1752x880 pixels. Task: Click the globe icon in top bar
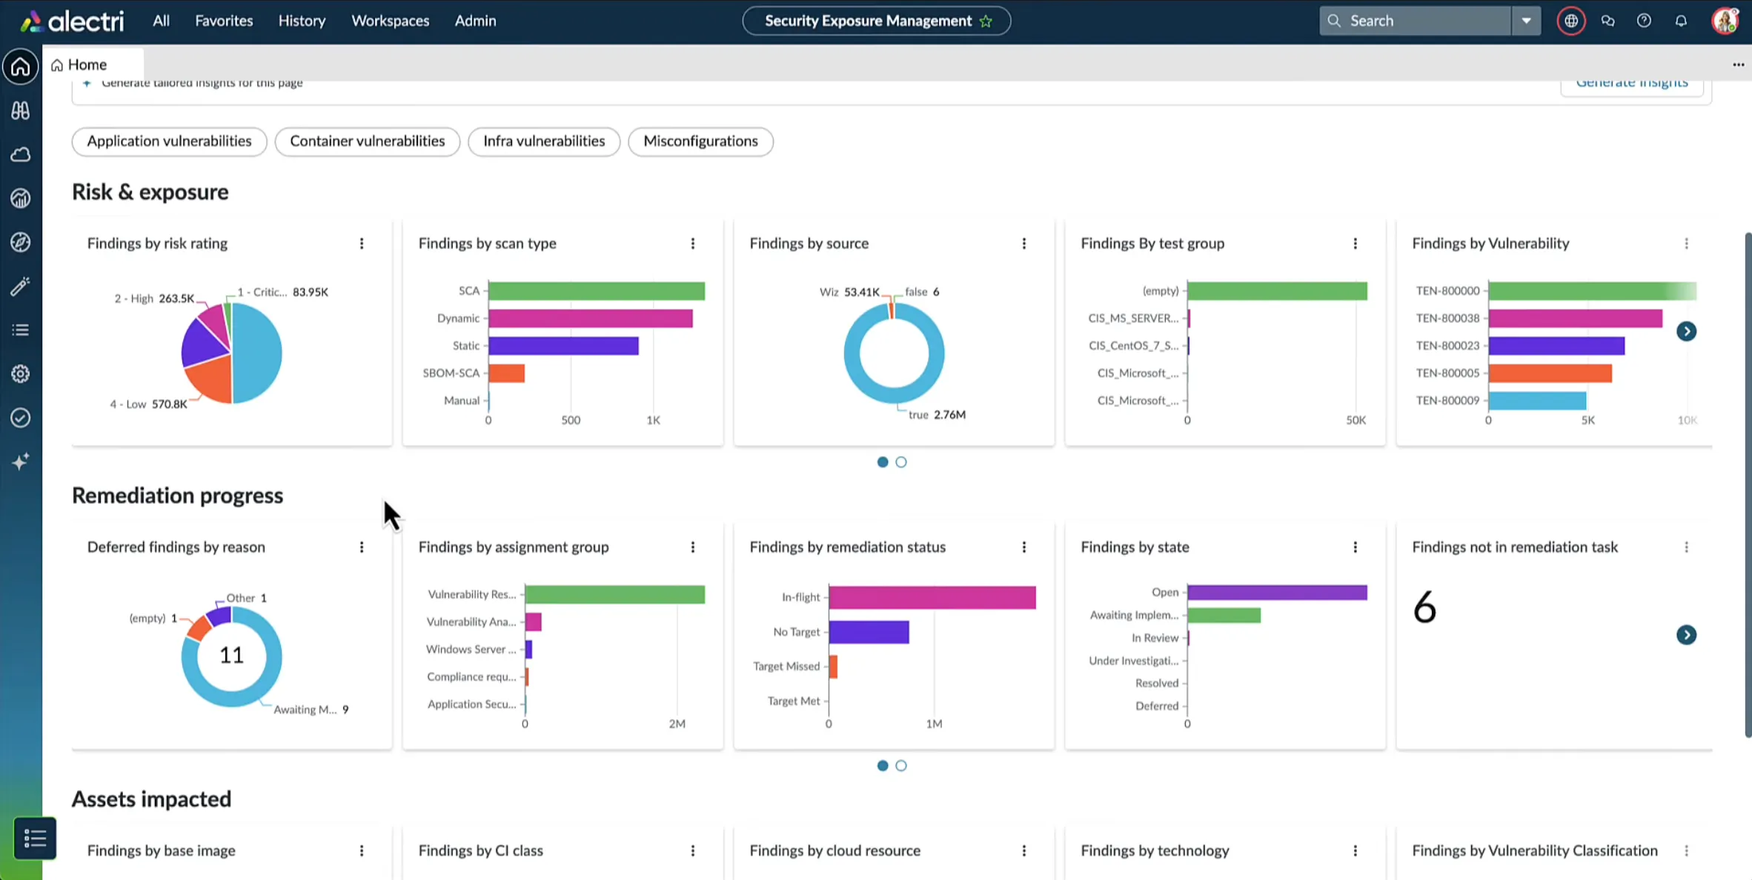[x=1570, y=21]
